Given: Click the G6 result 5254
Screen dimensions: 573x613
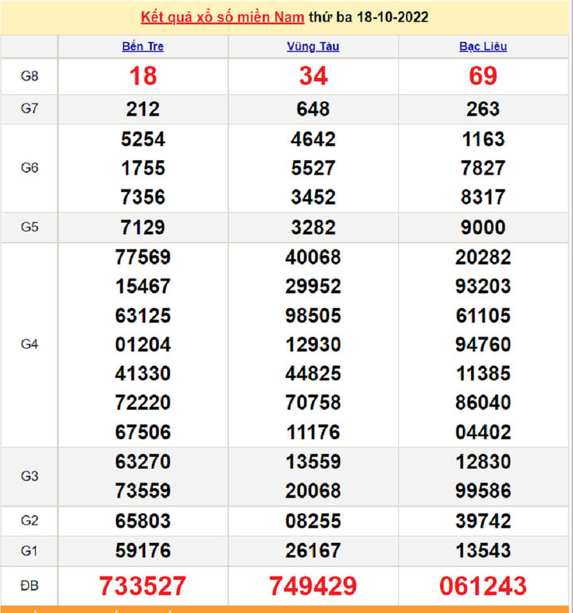Looking at the screenshot, I should pos(143,139).
